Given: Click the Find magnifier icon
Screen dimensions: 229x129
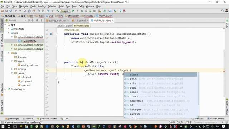Looking at the screenshot, I should (39, 11).
